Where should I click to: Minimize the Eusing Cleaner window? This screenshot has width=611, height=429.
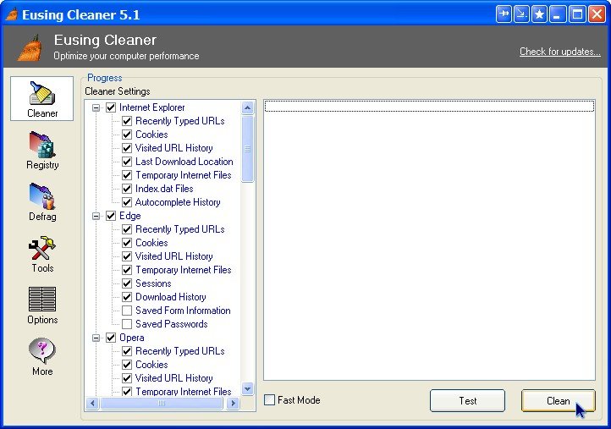click(558, 14)
